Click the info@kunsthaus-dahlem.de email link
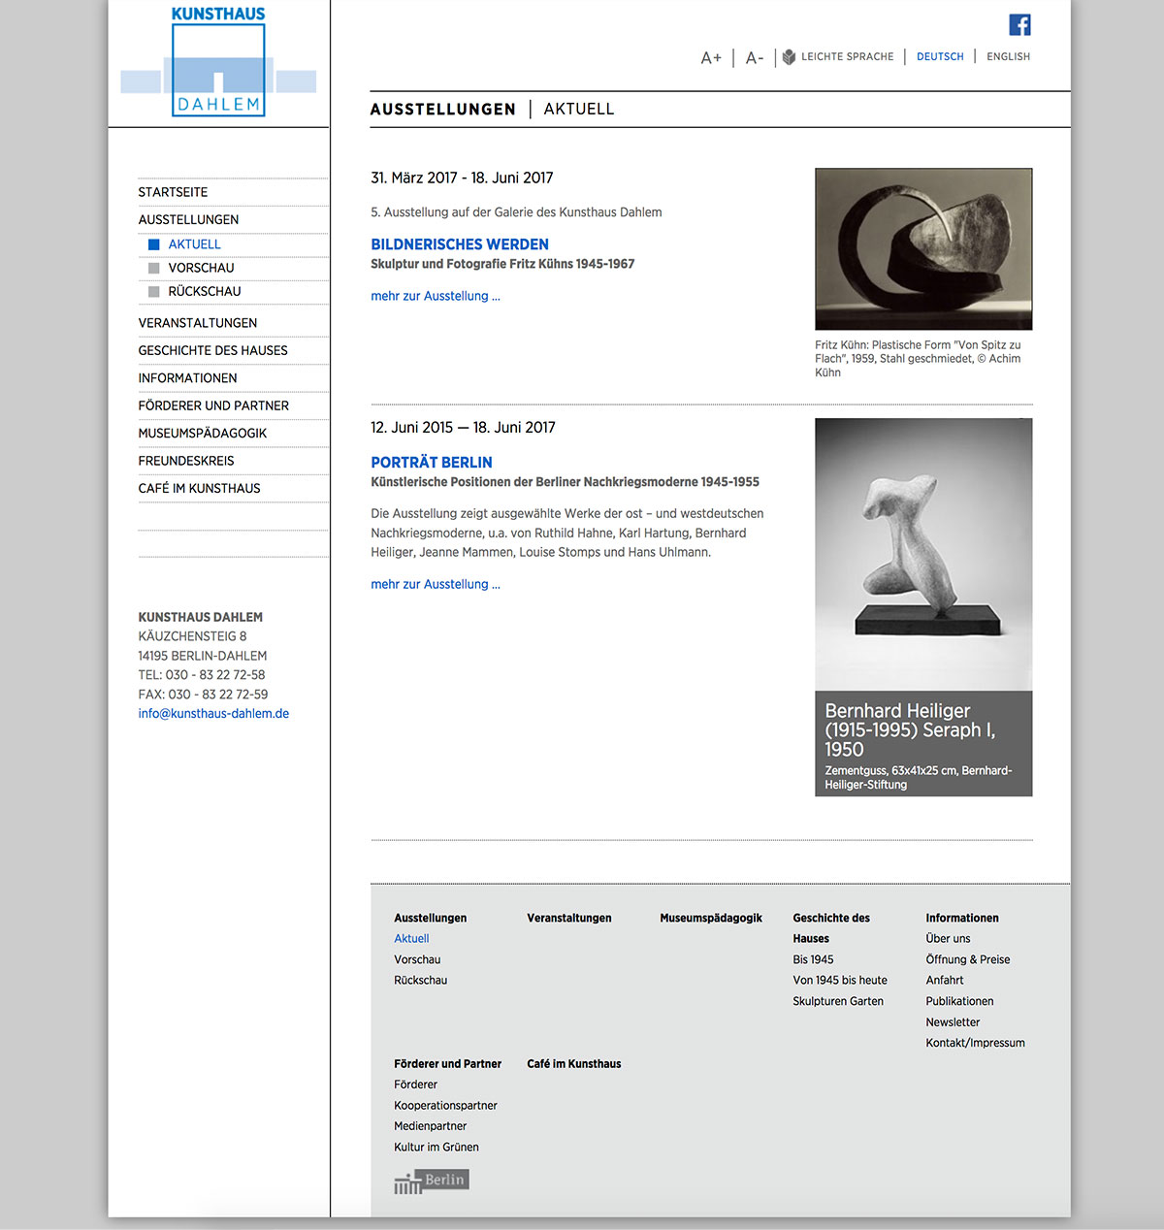1164x1230 pixels. point(213,714)
